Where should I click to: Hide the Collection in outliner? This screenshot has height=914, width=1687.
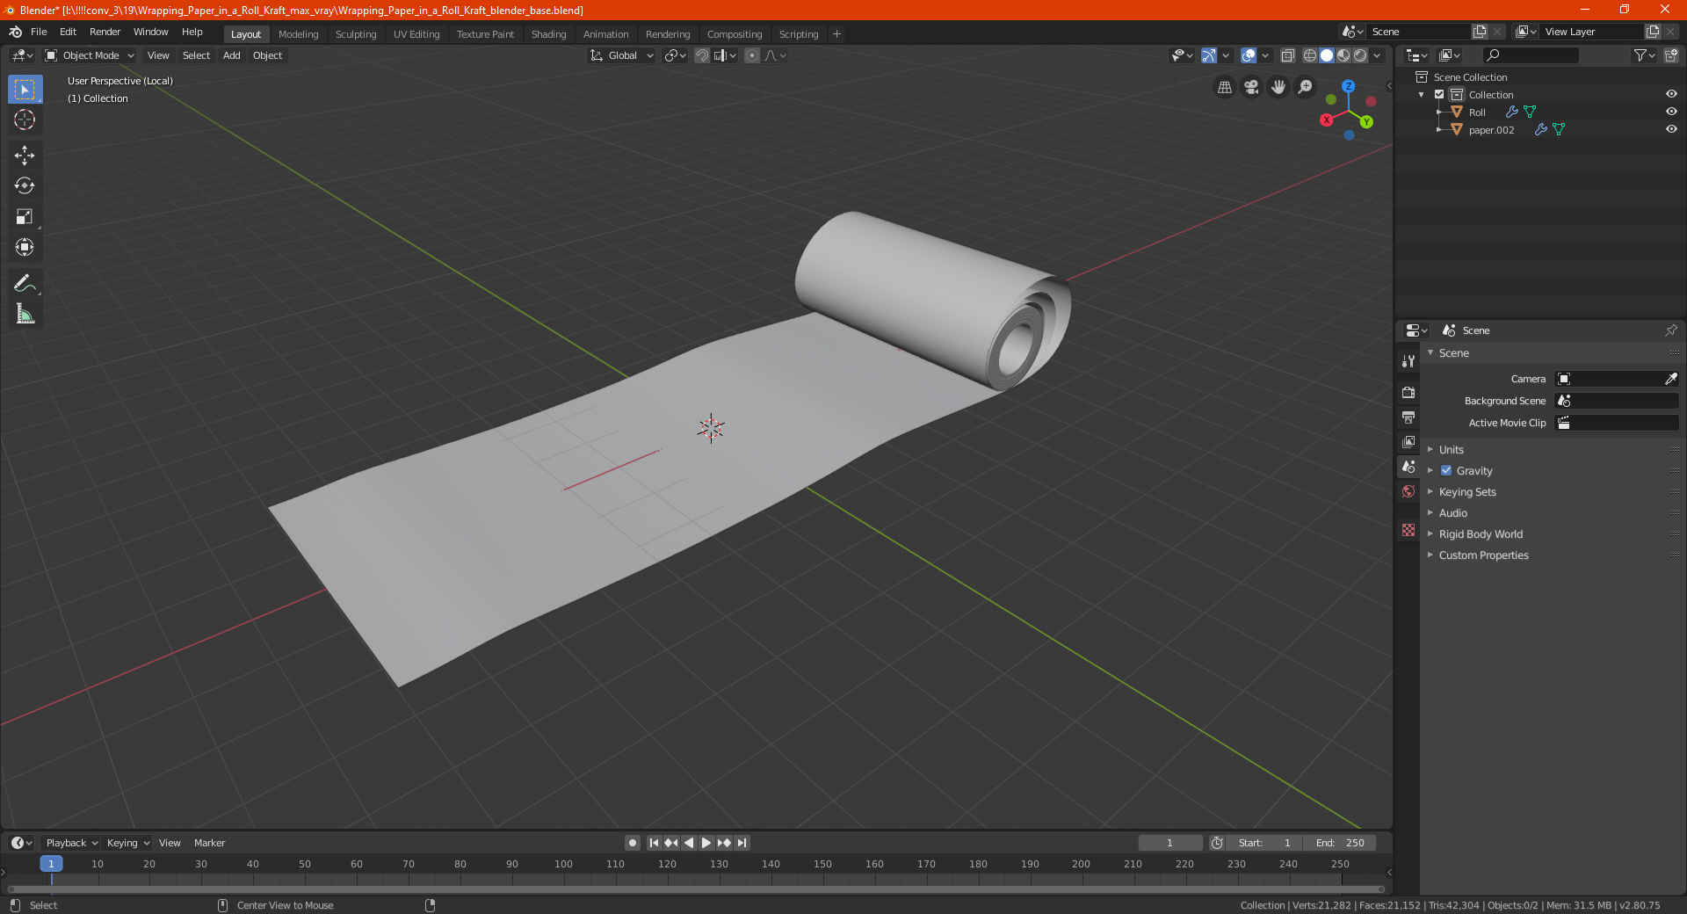1671,94
